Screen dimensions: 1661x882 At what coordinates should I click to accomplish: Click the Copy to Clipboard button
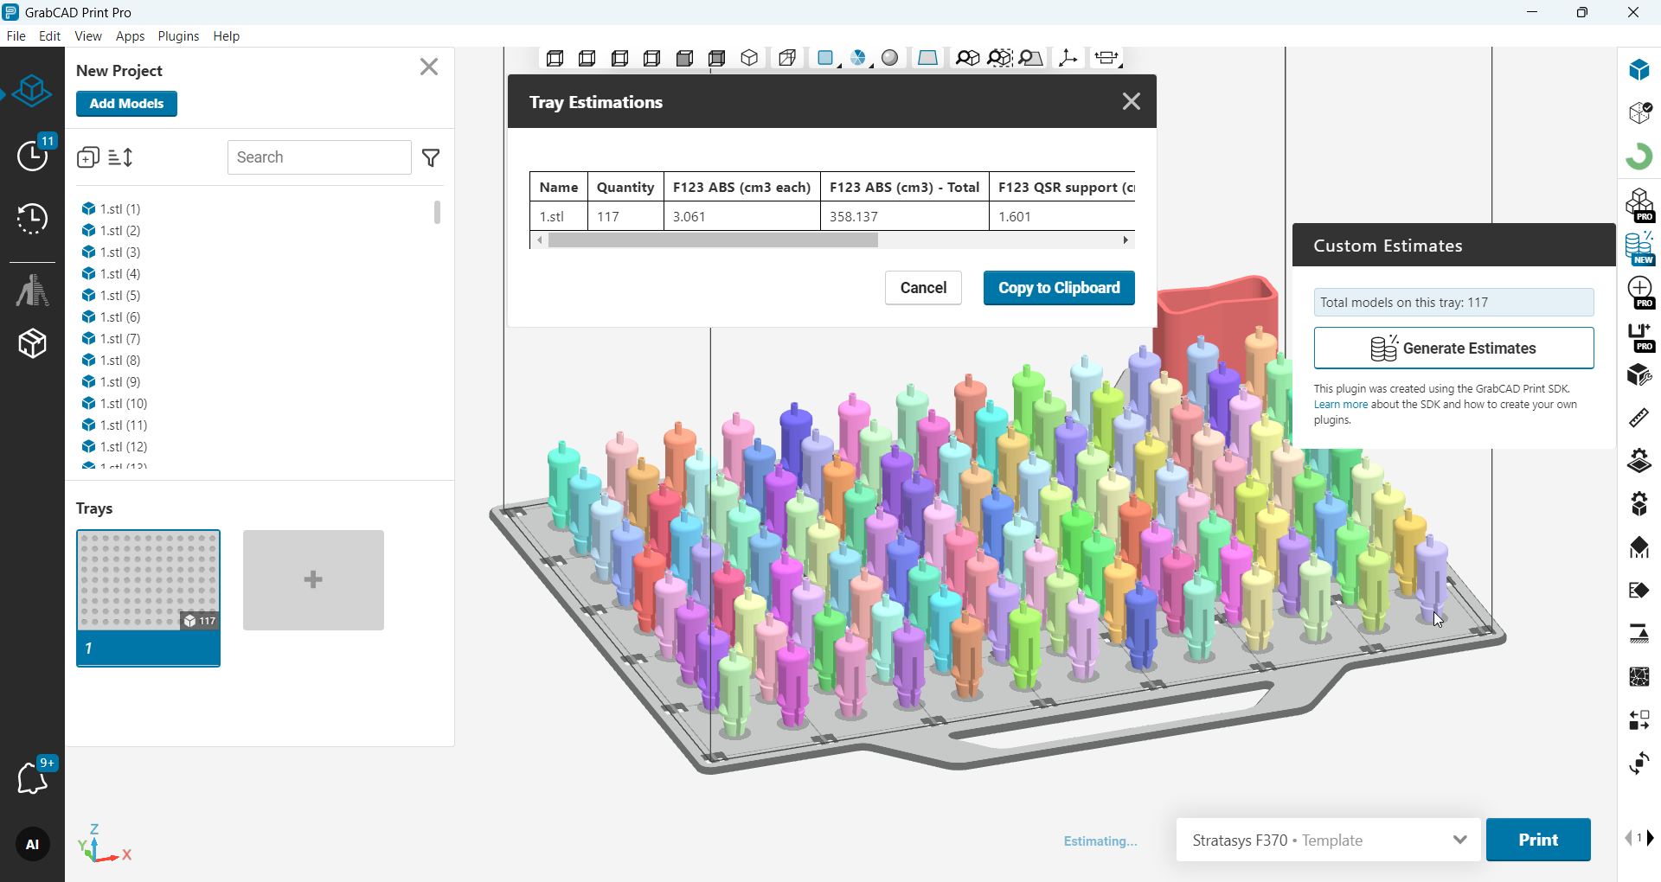coord(1058,288)
